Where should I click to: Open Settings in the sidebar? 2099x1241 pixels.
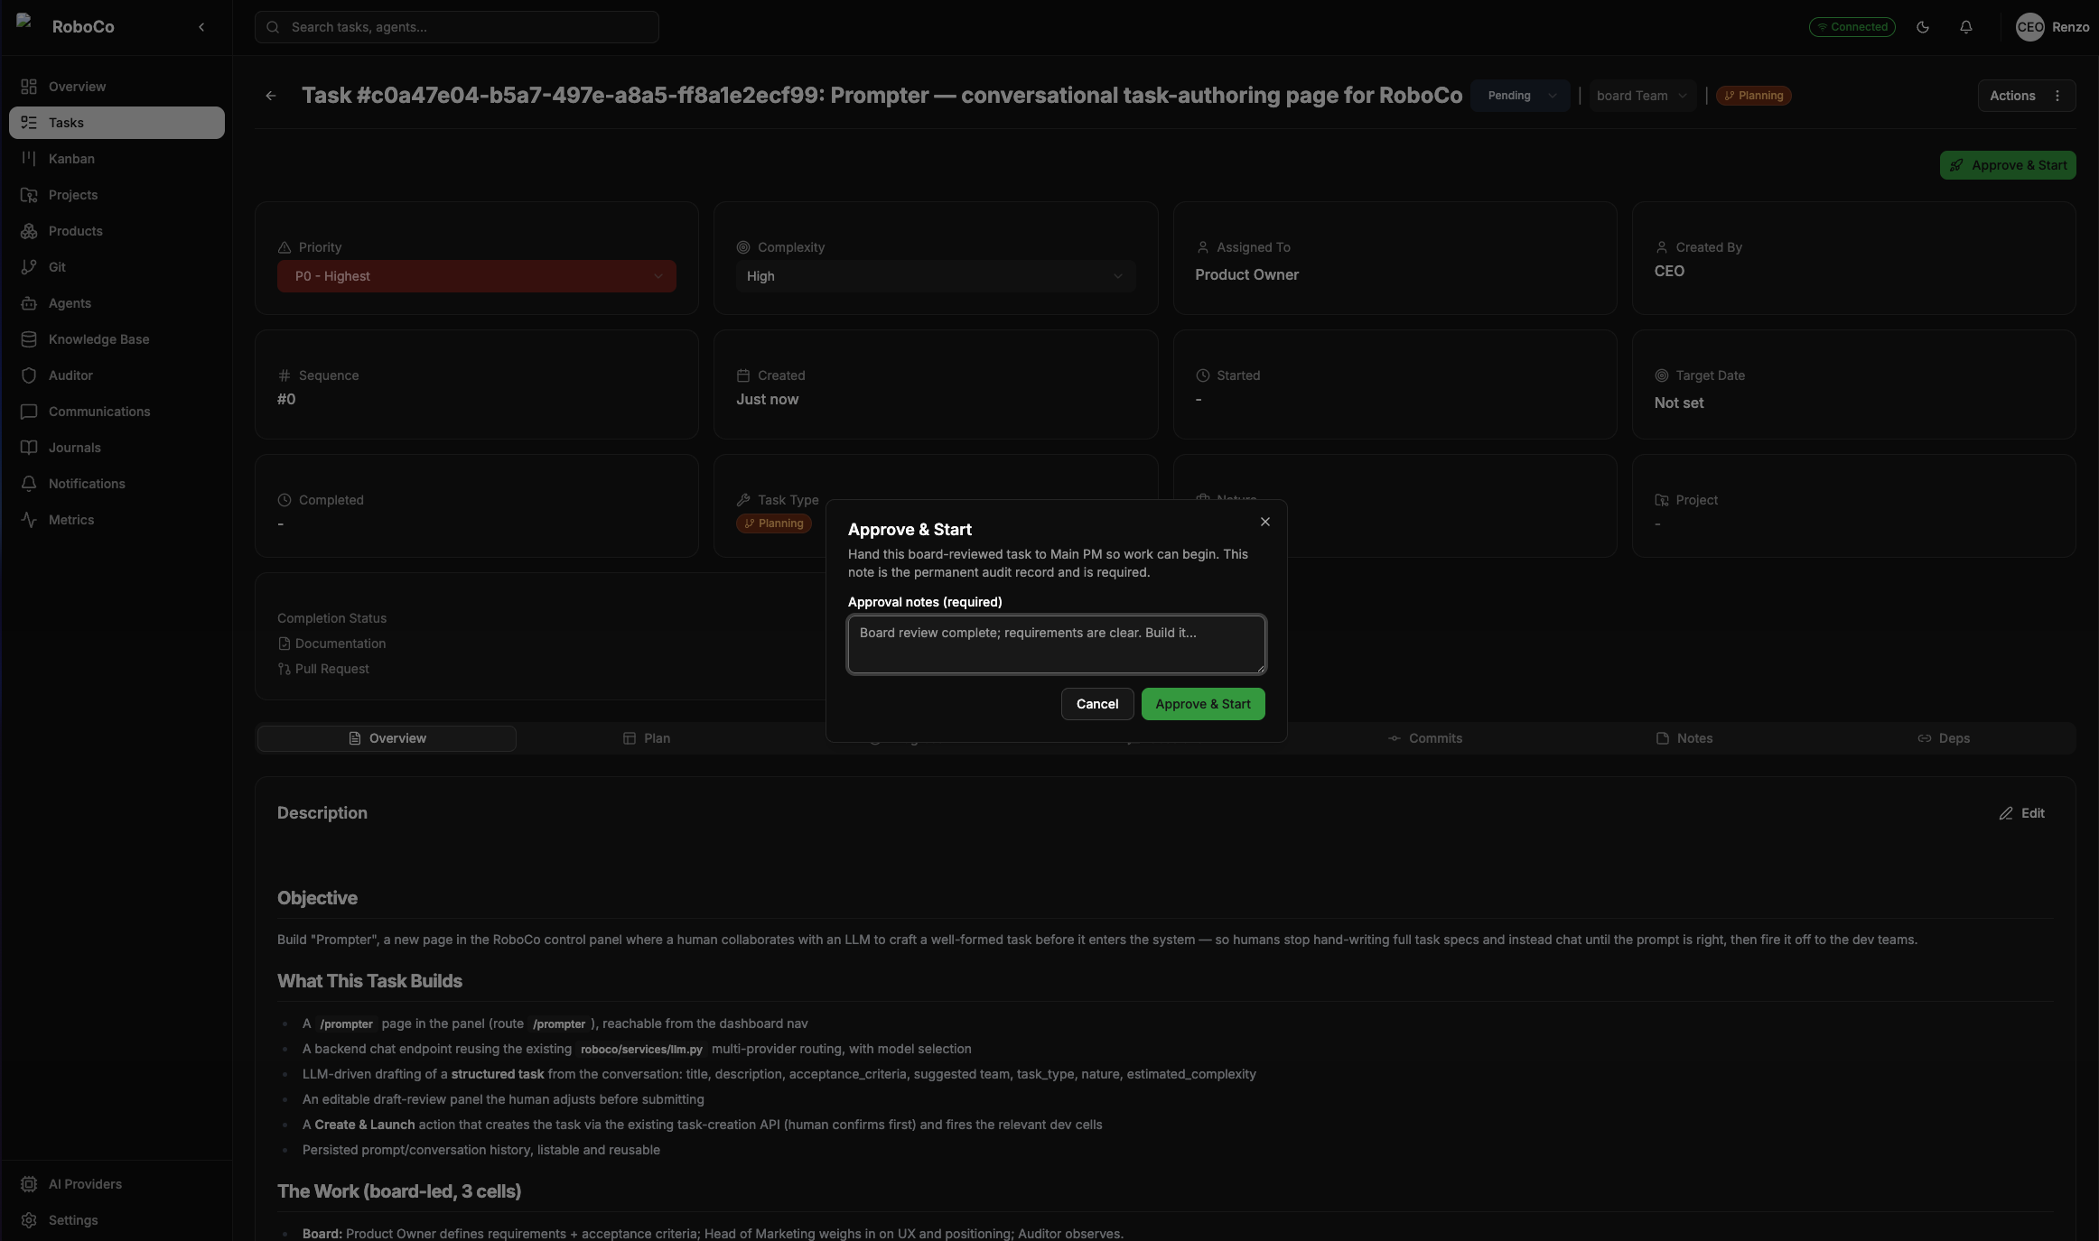[x=117, y=1220]
